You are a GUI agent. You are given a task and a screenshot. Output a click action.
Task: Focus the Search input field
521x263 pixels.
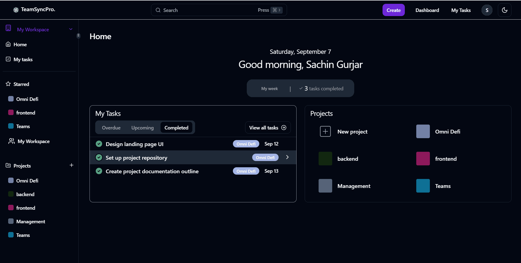219,10
